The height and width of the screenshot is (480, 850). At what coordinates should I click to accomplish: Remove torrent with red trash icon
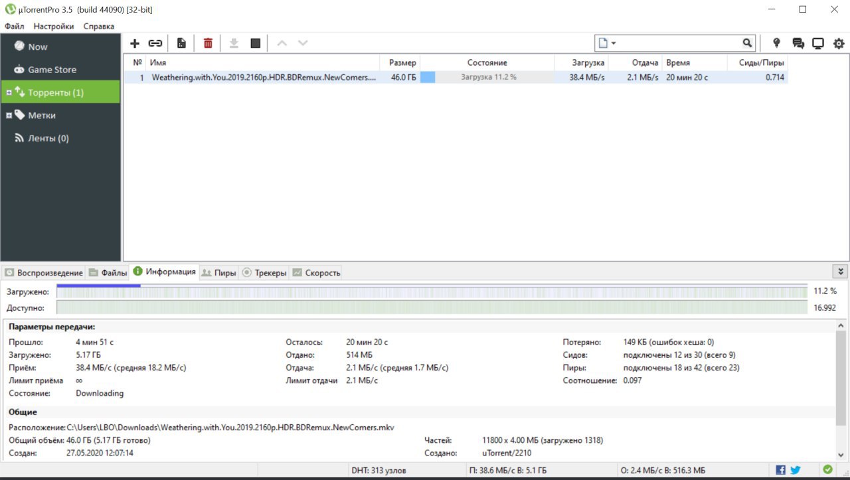(208, 43)
